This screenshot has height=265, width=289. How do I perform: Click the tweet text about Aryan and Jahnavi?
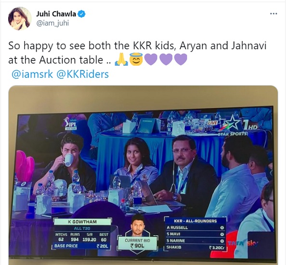[x=137, y=53]
